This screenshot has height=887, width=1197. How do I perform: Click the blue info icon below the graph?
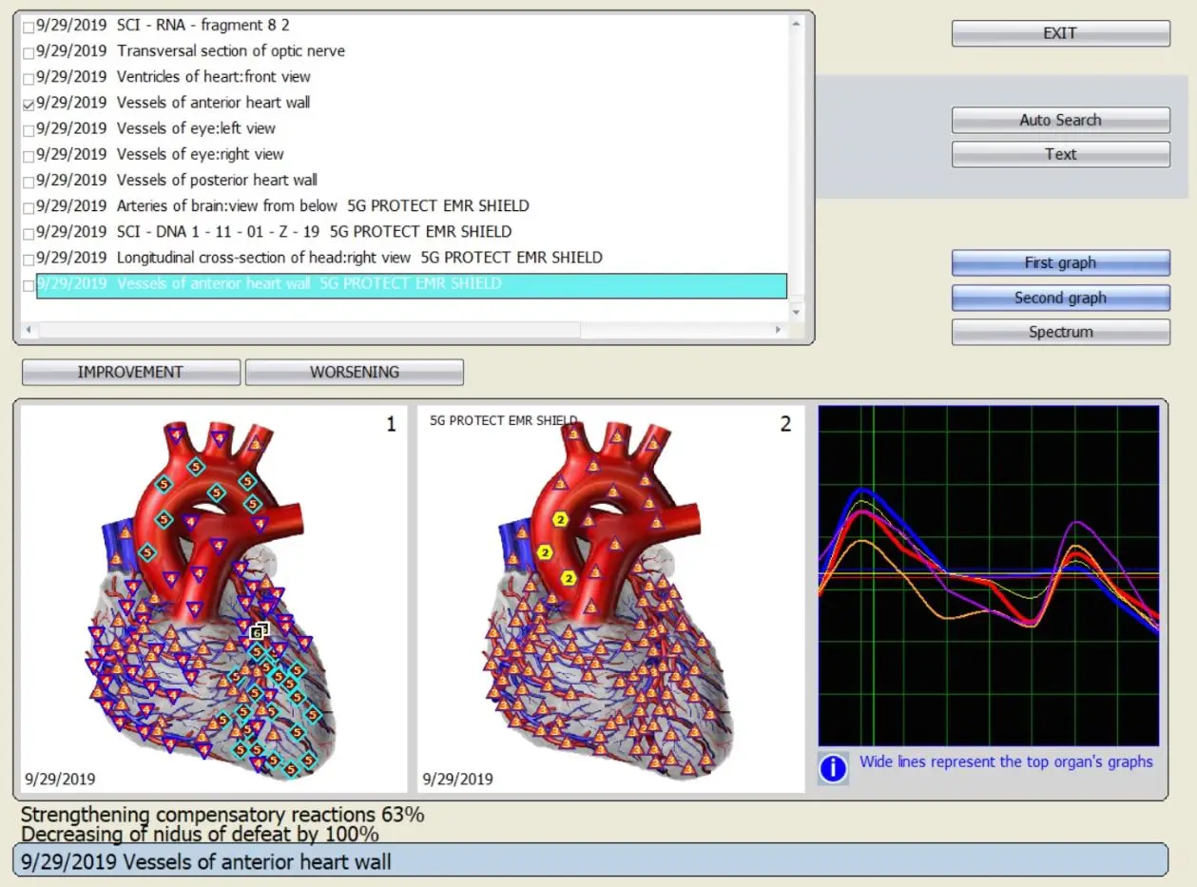[x=833, y=768]
